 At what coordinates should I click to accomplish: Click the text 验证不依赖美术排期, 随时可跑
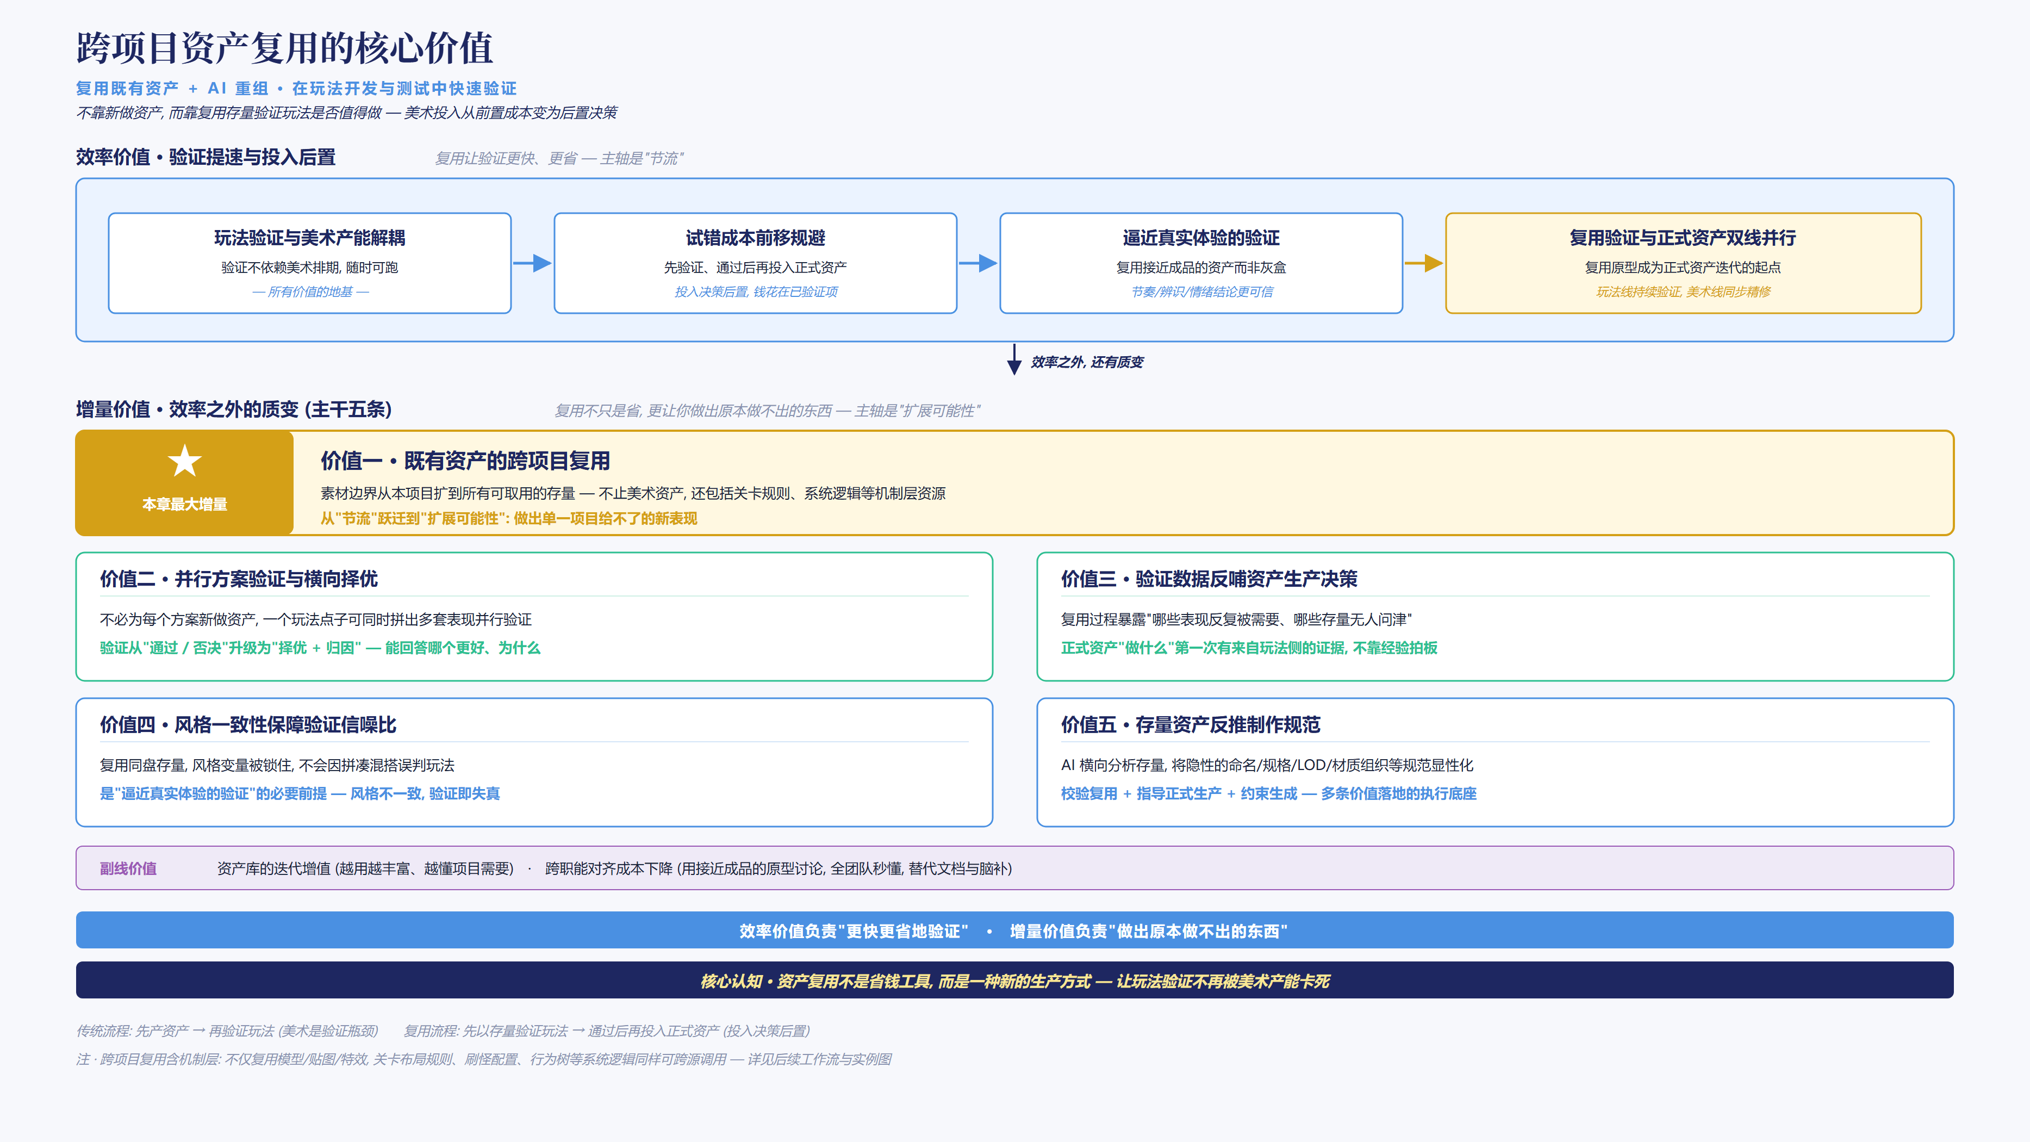tap(310, 267)
